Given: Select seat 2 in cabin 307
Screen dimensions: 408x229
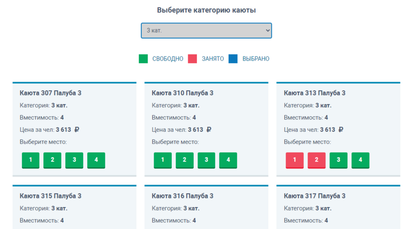Looking at the screenshot, I should [x=53, y=160].
